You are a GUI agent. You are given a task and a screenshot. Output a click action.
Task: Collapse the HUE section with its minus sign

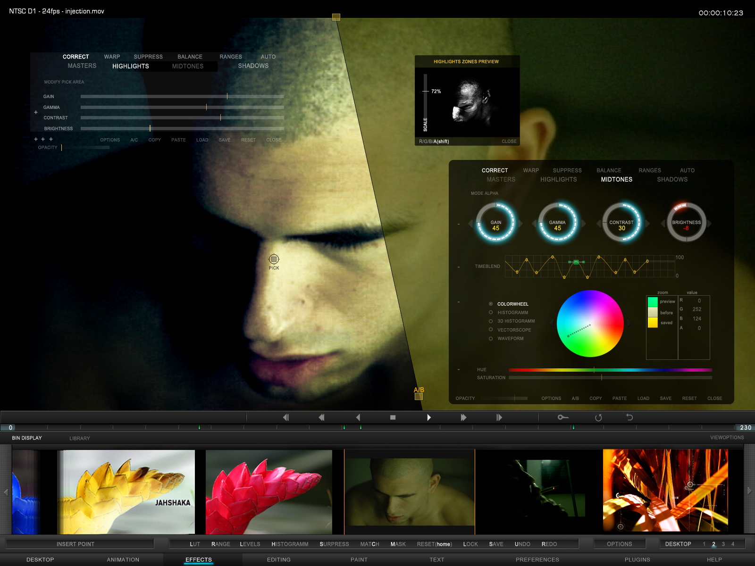click(459, 369)
